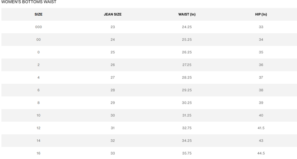Click size 6 in the SIZE column
Image resolution: width=297 pixels, height=159 pixels.
pos(38,90)
